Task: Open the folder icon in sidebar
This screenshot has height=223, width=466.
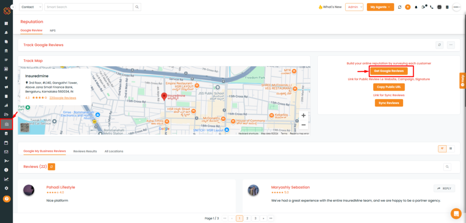Action: [x=6, y=115]
